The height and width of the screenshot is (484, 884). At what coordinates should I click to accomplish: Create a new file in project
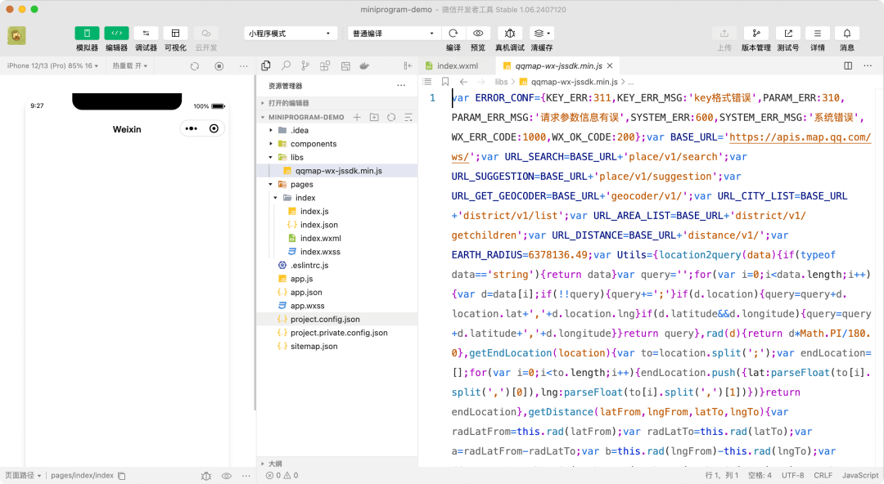357,117
